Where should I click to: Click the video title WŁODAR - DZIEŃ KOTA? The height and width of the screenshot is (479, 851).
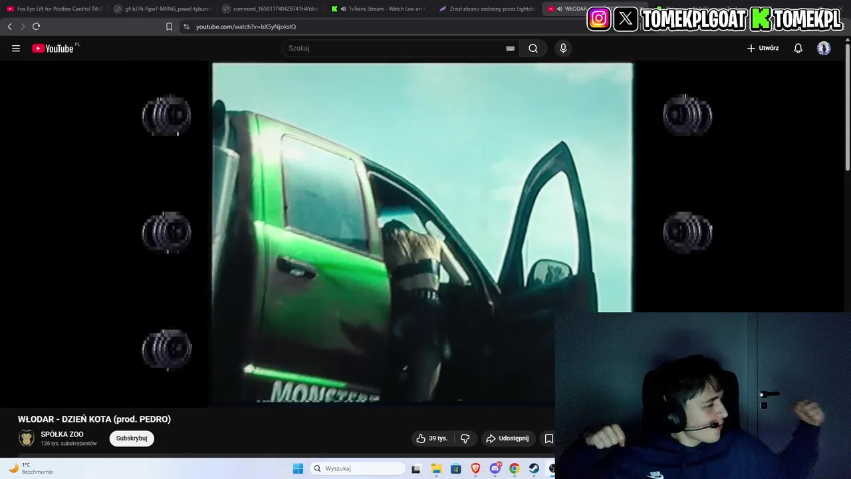click(x=94, y=419)
